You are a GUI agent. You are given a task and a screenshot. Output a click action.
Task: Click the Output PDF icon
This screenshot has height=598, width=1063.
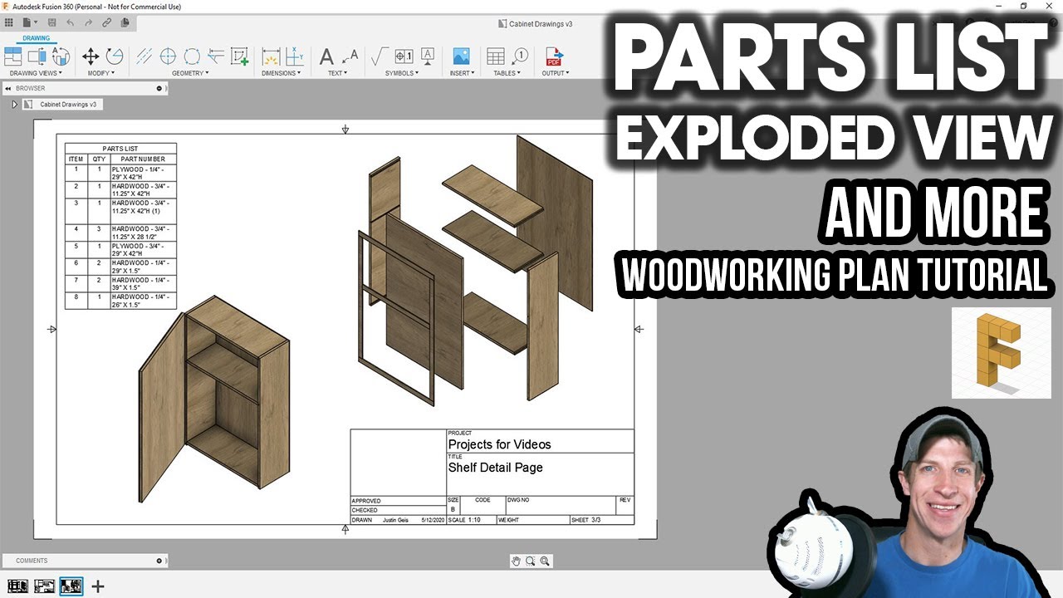point(554,56)
